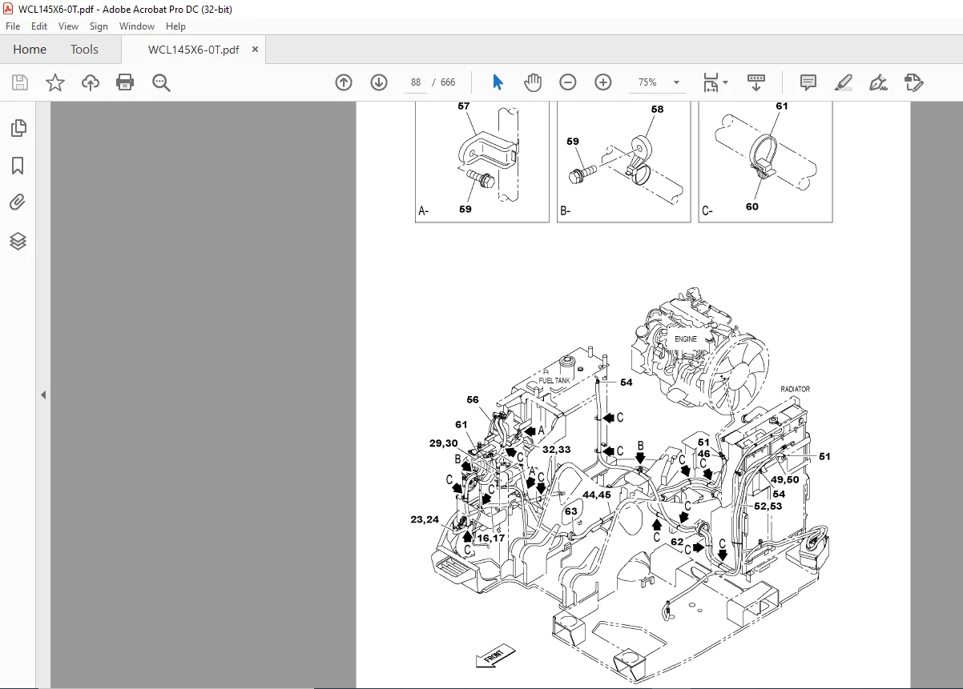Select the highlight text pen tool
963x689 pixels.
[844, 82]
